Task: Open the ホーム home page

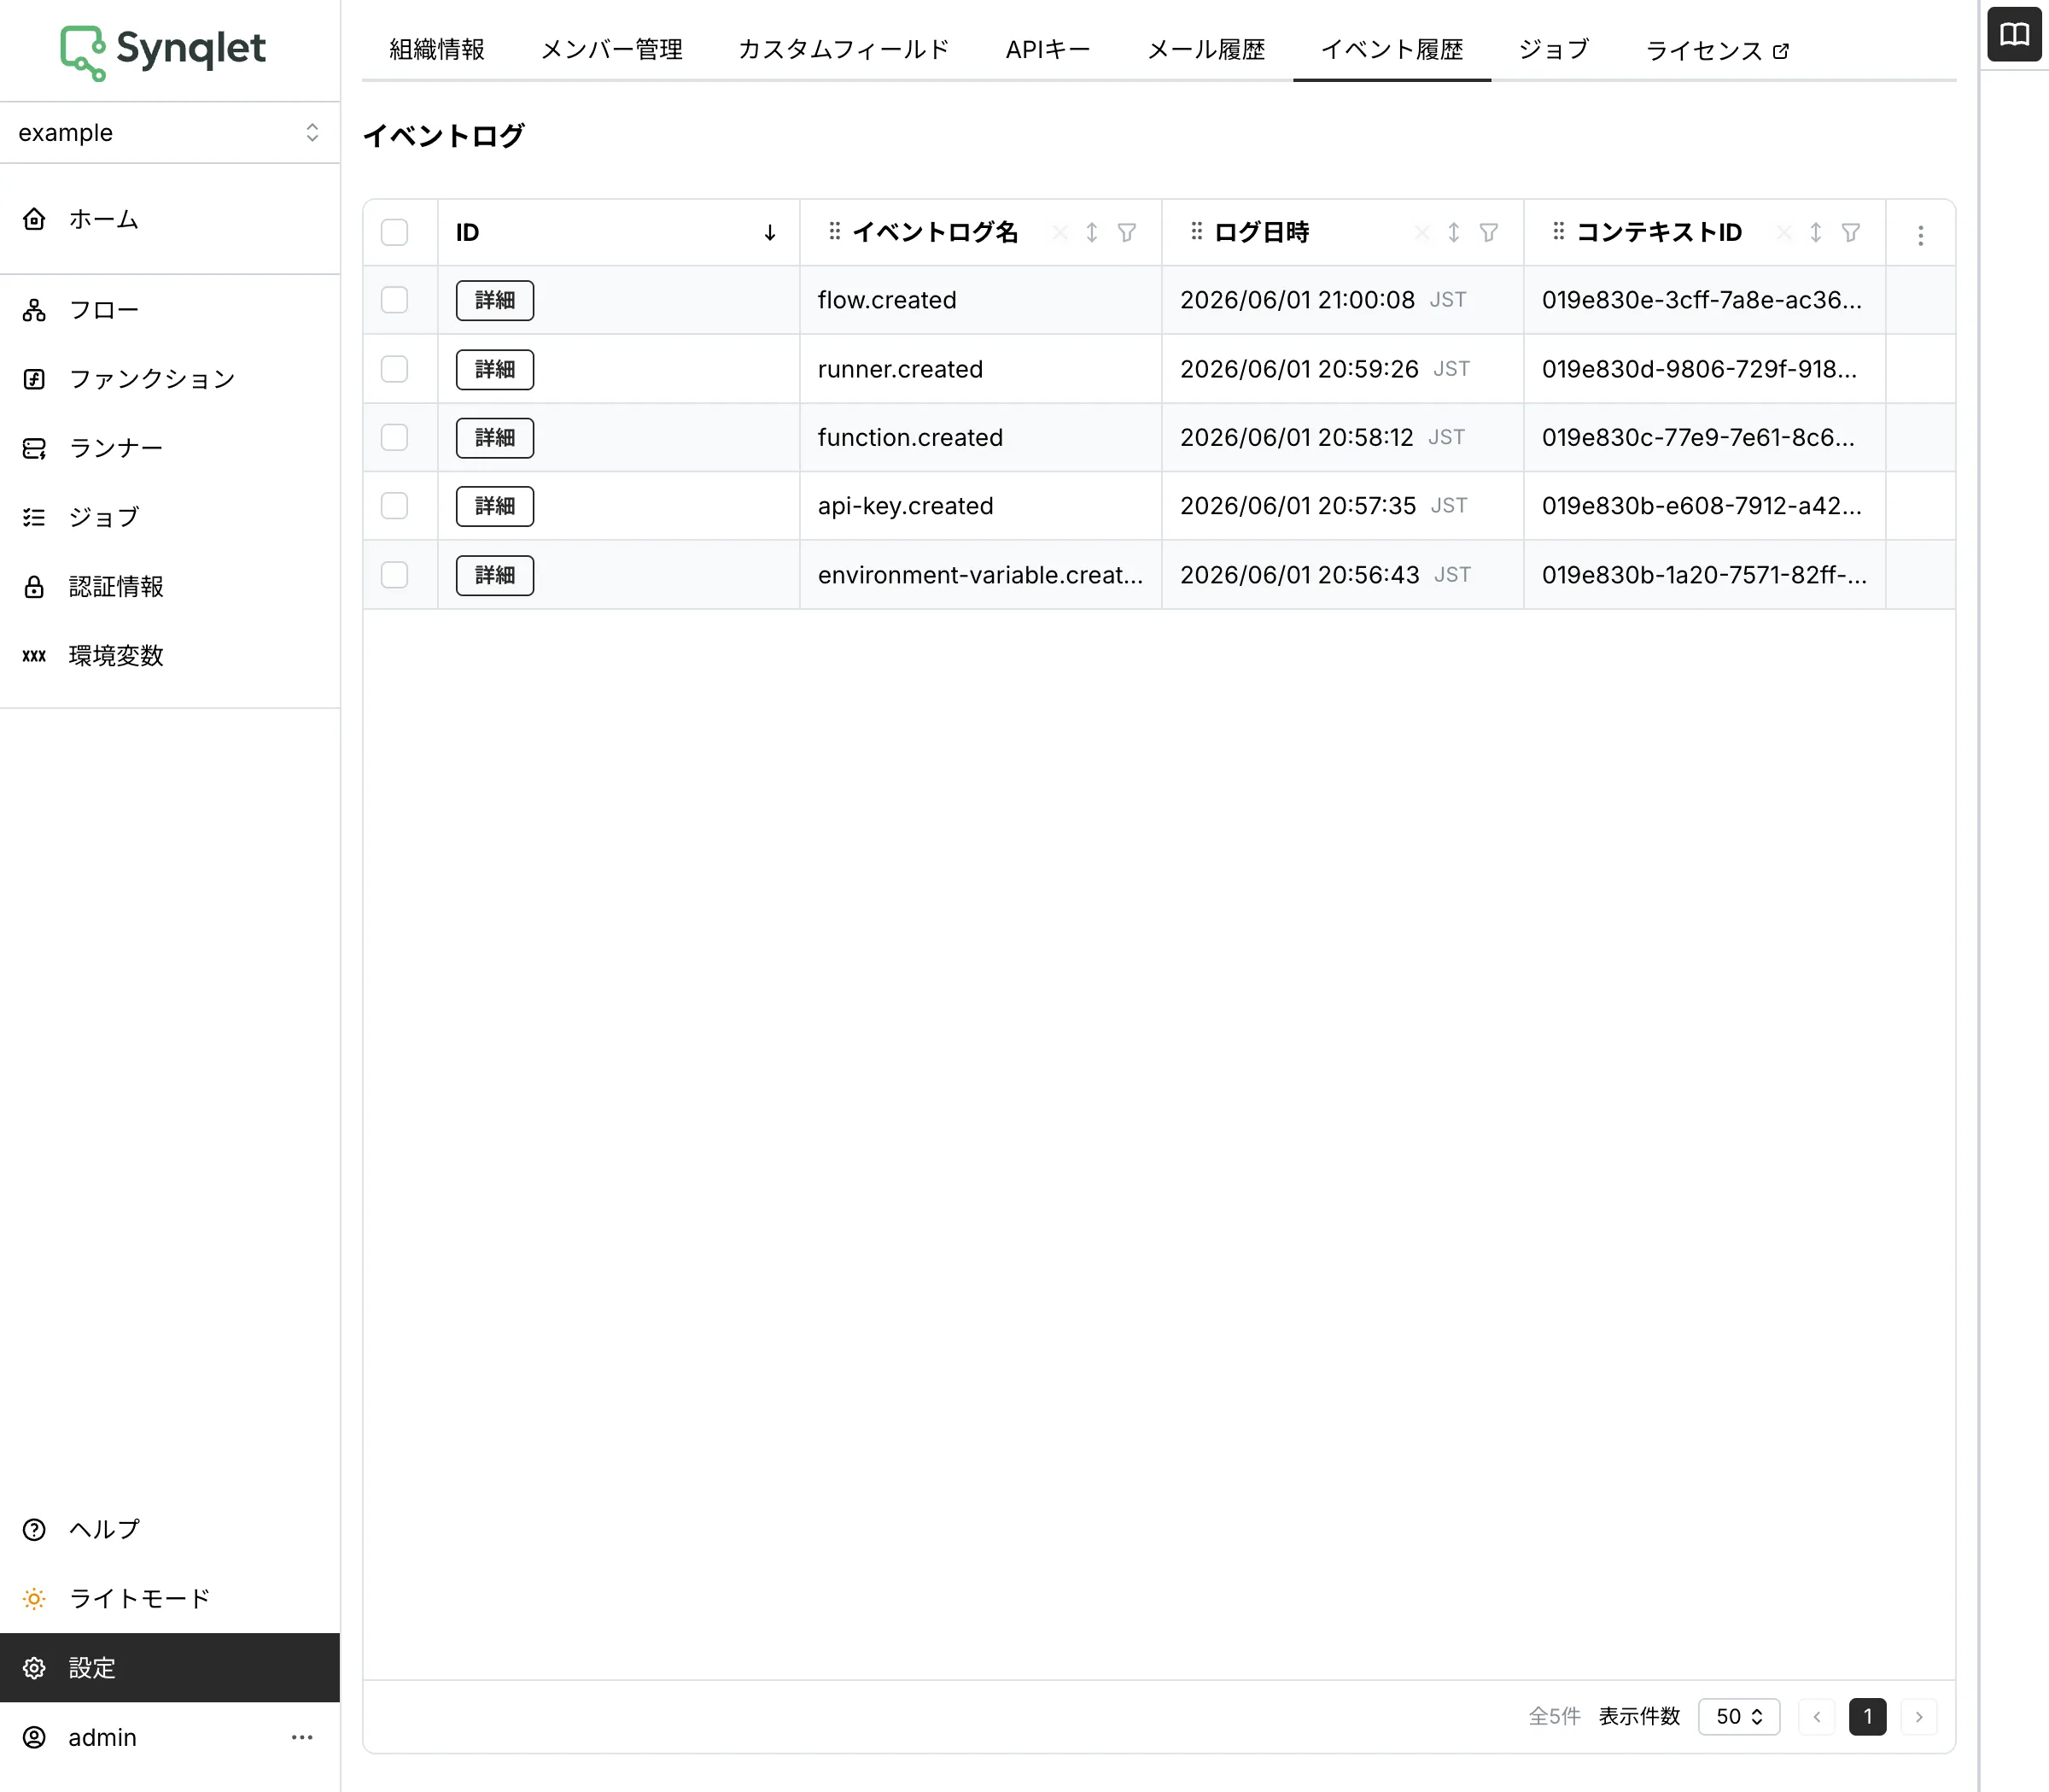Action: (170, 219)
